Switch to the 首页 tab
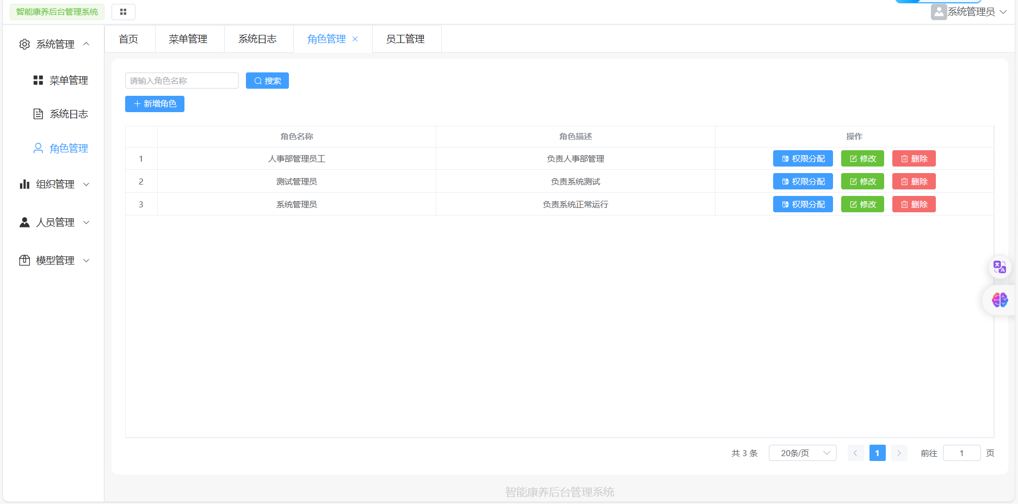This screenshot has height=504, width=1018. pyautogui.click(x=129, y=39)
